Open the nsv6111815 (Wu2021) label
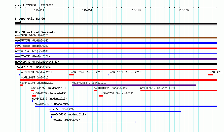224x132 pixels. [x=34, y=77]
